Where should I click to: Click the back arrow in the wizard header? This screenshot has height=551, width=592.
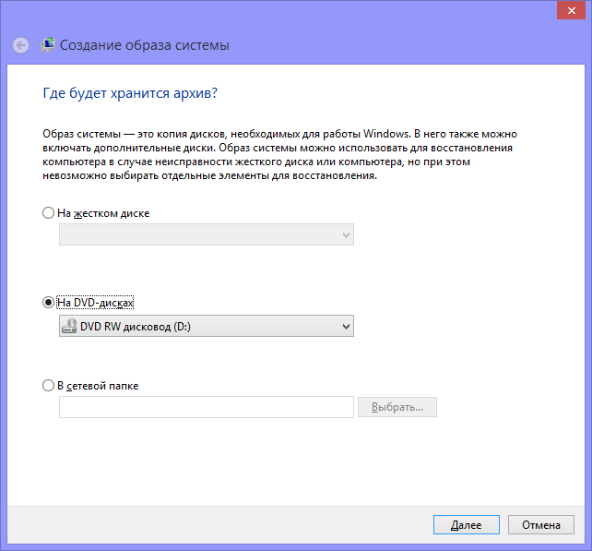click(x=21, y=45)
